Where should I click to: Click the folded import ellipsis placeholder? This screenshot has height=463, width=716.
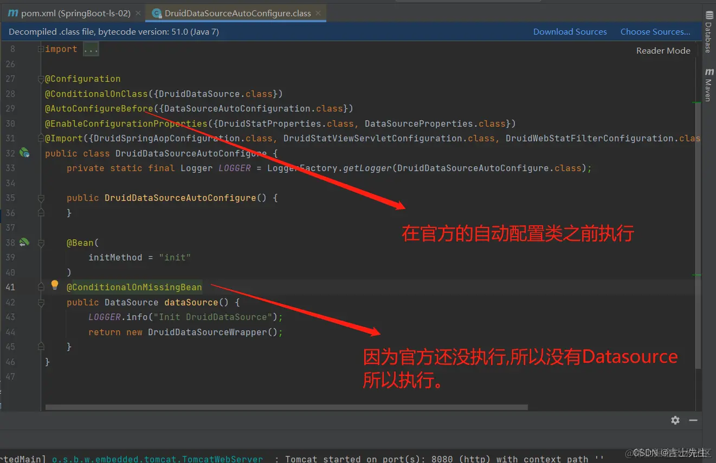click(91, 49)
